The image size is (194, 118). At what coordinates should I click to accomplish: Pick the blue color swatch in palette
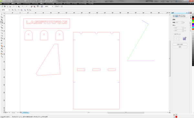pyautogui.click(x=193, y=24)
